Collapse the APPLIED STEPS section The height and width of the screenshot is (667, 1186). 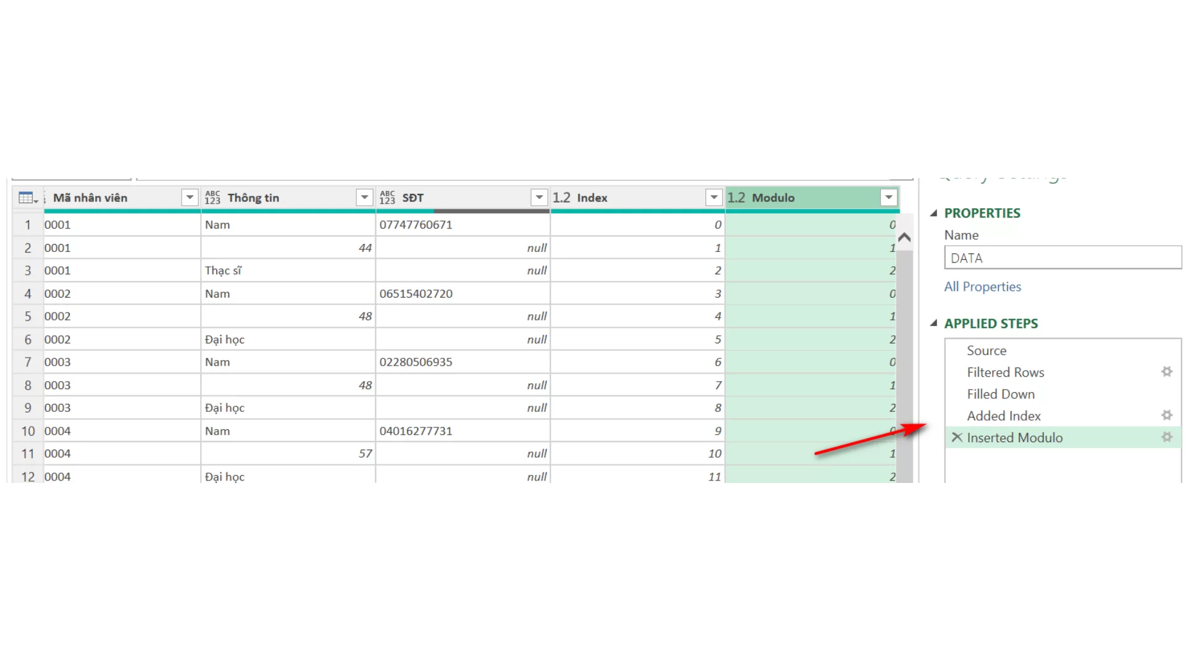point(935,323)
